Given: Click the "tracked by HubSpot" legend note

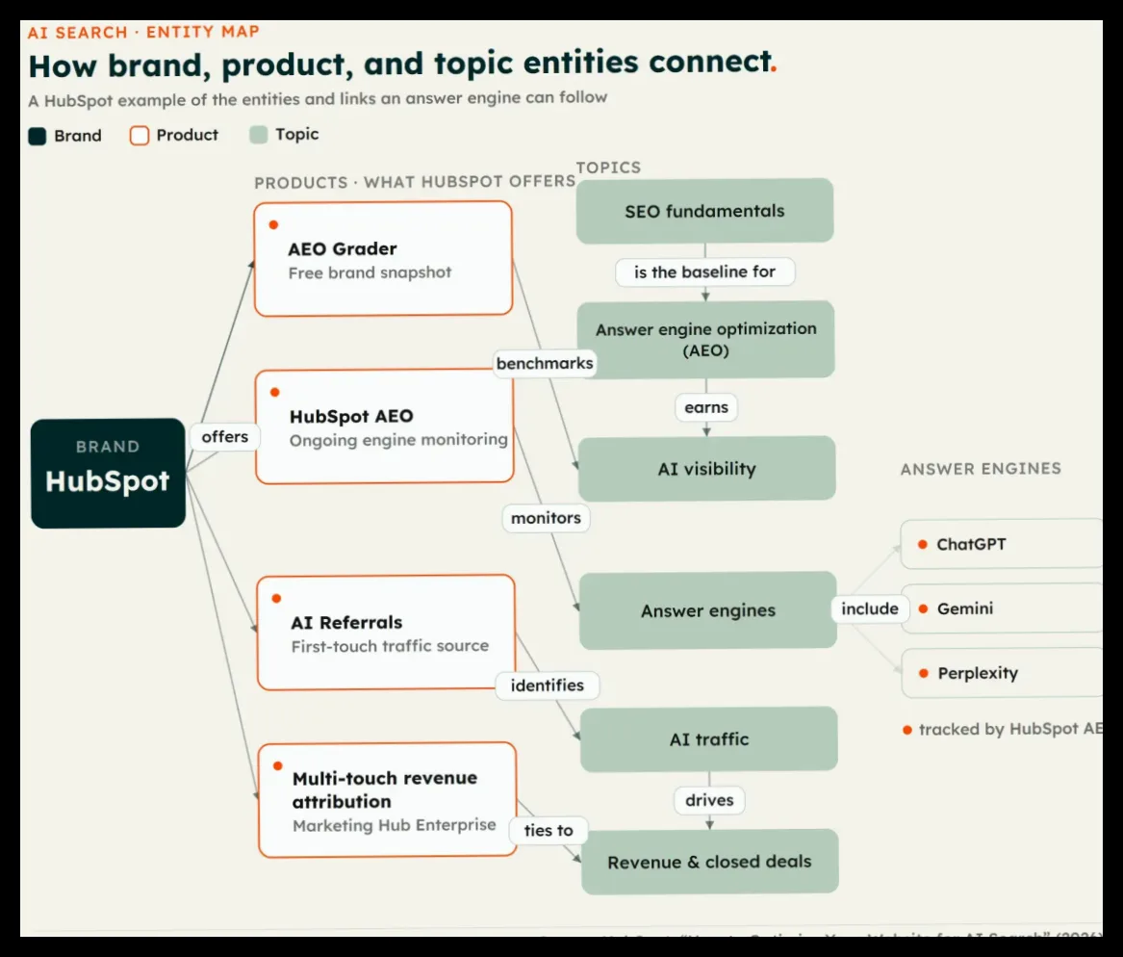Looking at the screenshot, I should pyautogui.click(x=1003, y=729).
